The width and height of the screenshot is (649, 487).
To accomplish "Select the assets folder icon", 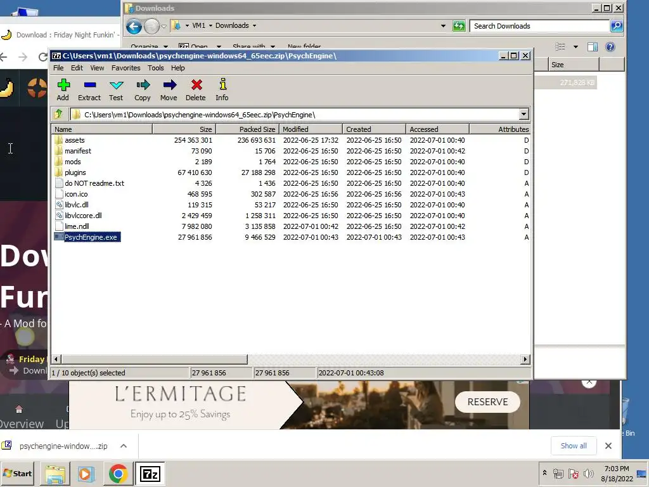I will point(59,140).
